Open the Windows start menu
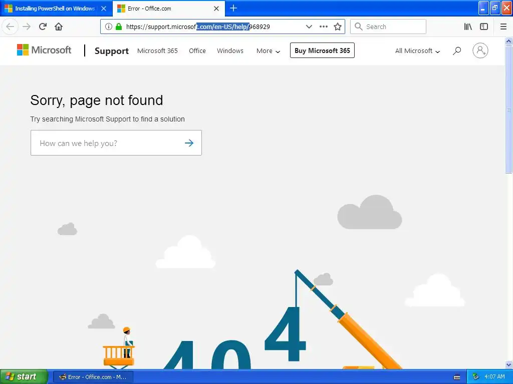The width and height of the screenshot is (513, 384). 24,376
